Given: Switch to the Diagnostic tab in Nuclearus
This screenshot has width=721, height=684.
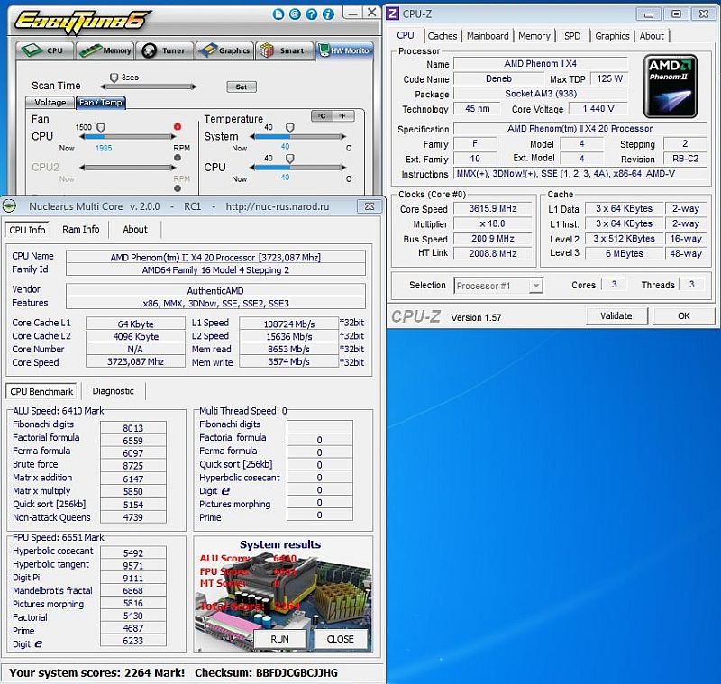Looking at the screenshot, I should coord(114,391).
